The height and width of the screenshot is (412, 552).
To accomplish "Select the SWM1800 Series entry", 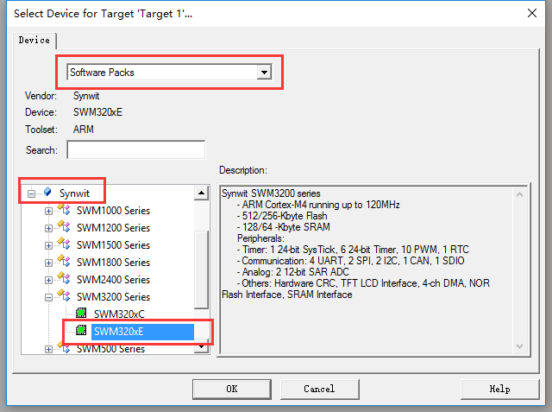I will pyautogui.click(x=113, y=263).
